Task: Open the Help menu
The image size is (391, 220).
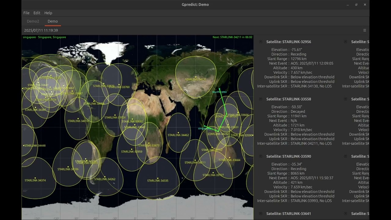Action: [x=48, y=13]
